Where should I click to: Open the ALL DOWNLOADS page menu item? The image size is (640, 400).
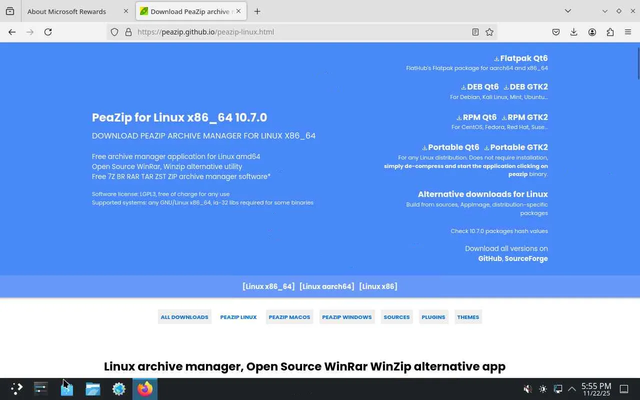[184, 317]
